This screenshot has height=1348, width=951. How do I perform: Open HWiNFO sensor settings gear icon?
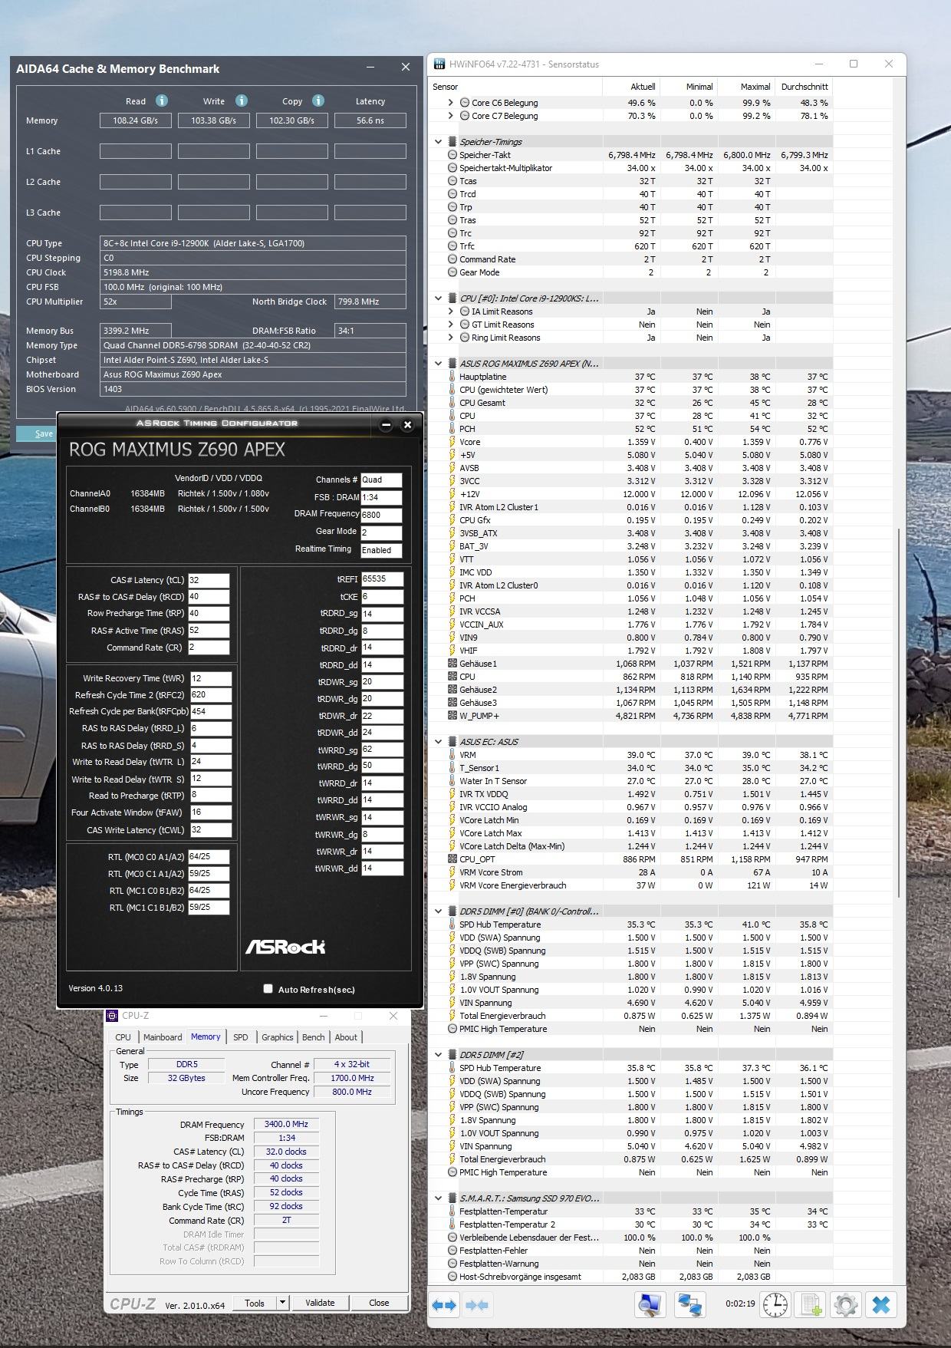click(x=845, y=1305)
